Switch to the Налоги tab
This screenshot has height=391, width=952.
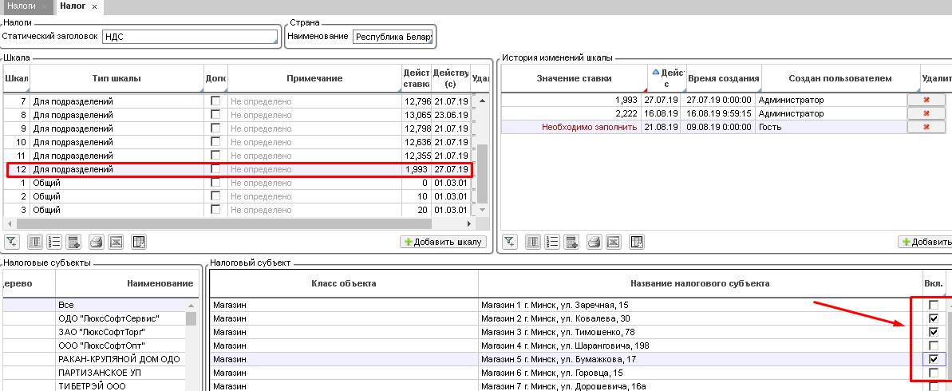pos(22,6)
